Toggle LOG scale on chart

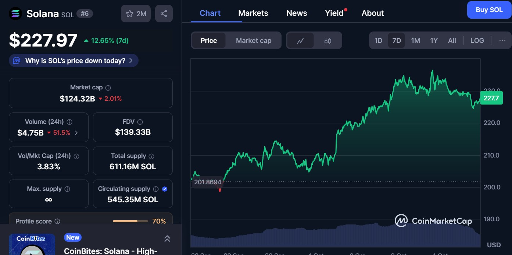[477, 41]
